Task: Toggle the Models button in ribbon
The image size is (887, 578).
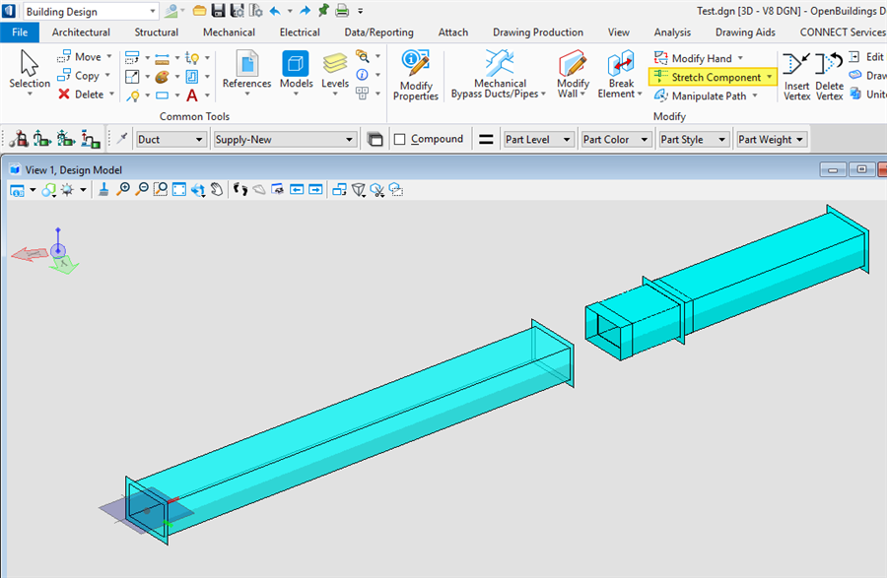Action: (296, 71)
